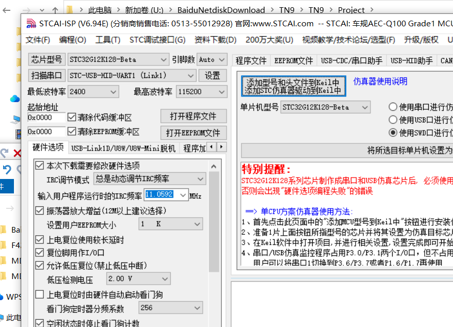Click Explorer back arrow behind STC window
453x327 pixels.
[x=6, y=10]
